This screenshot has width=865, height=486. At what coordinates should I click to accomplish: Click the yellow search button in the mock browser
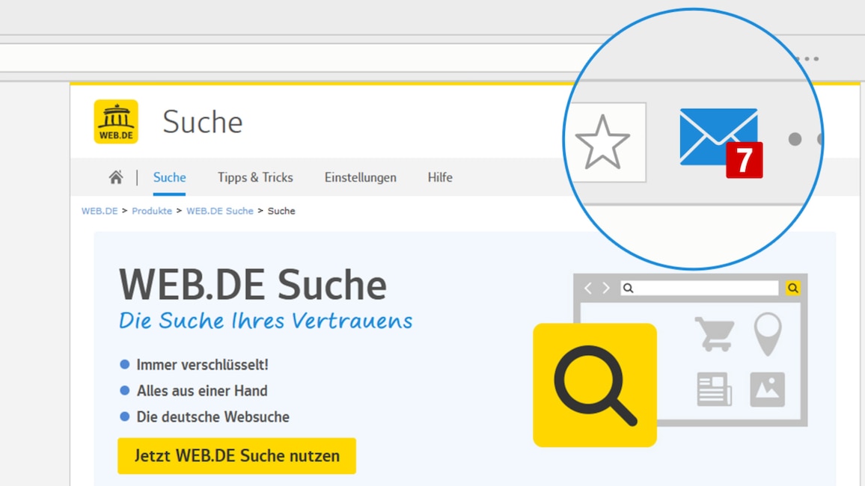[x=792, y=287]
